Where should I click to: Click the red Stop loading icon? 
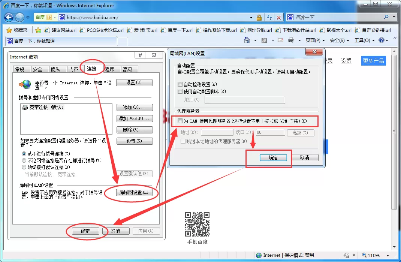click(x=279, y=17)
